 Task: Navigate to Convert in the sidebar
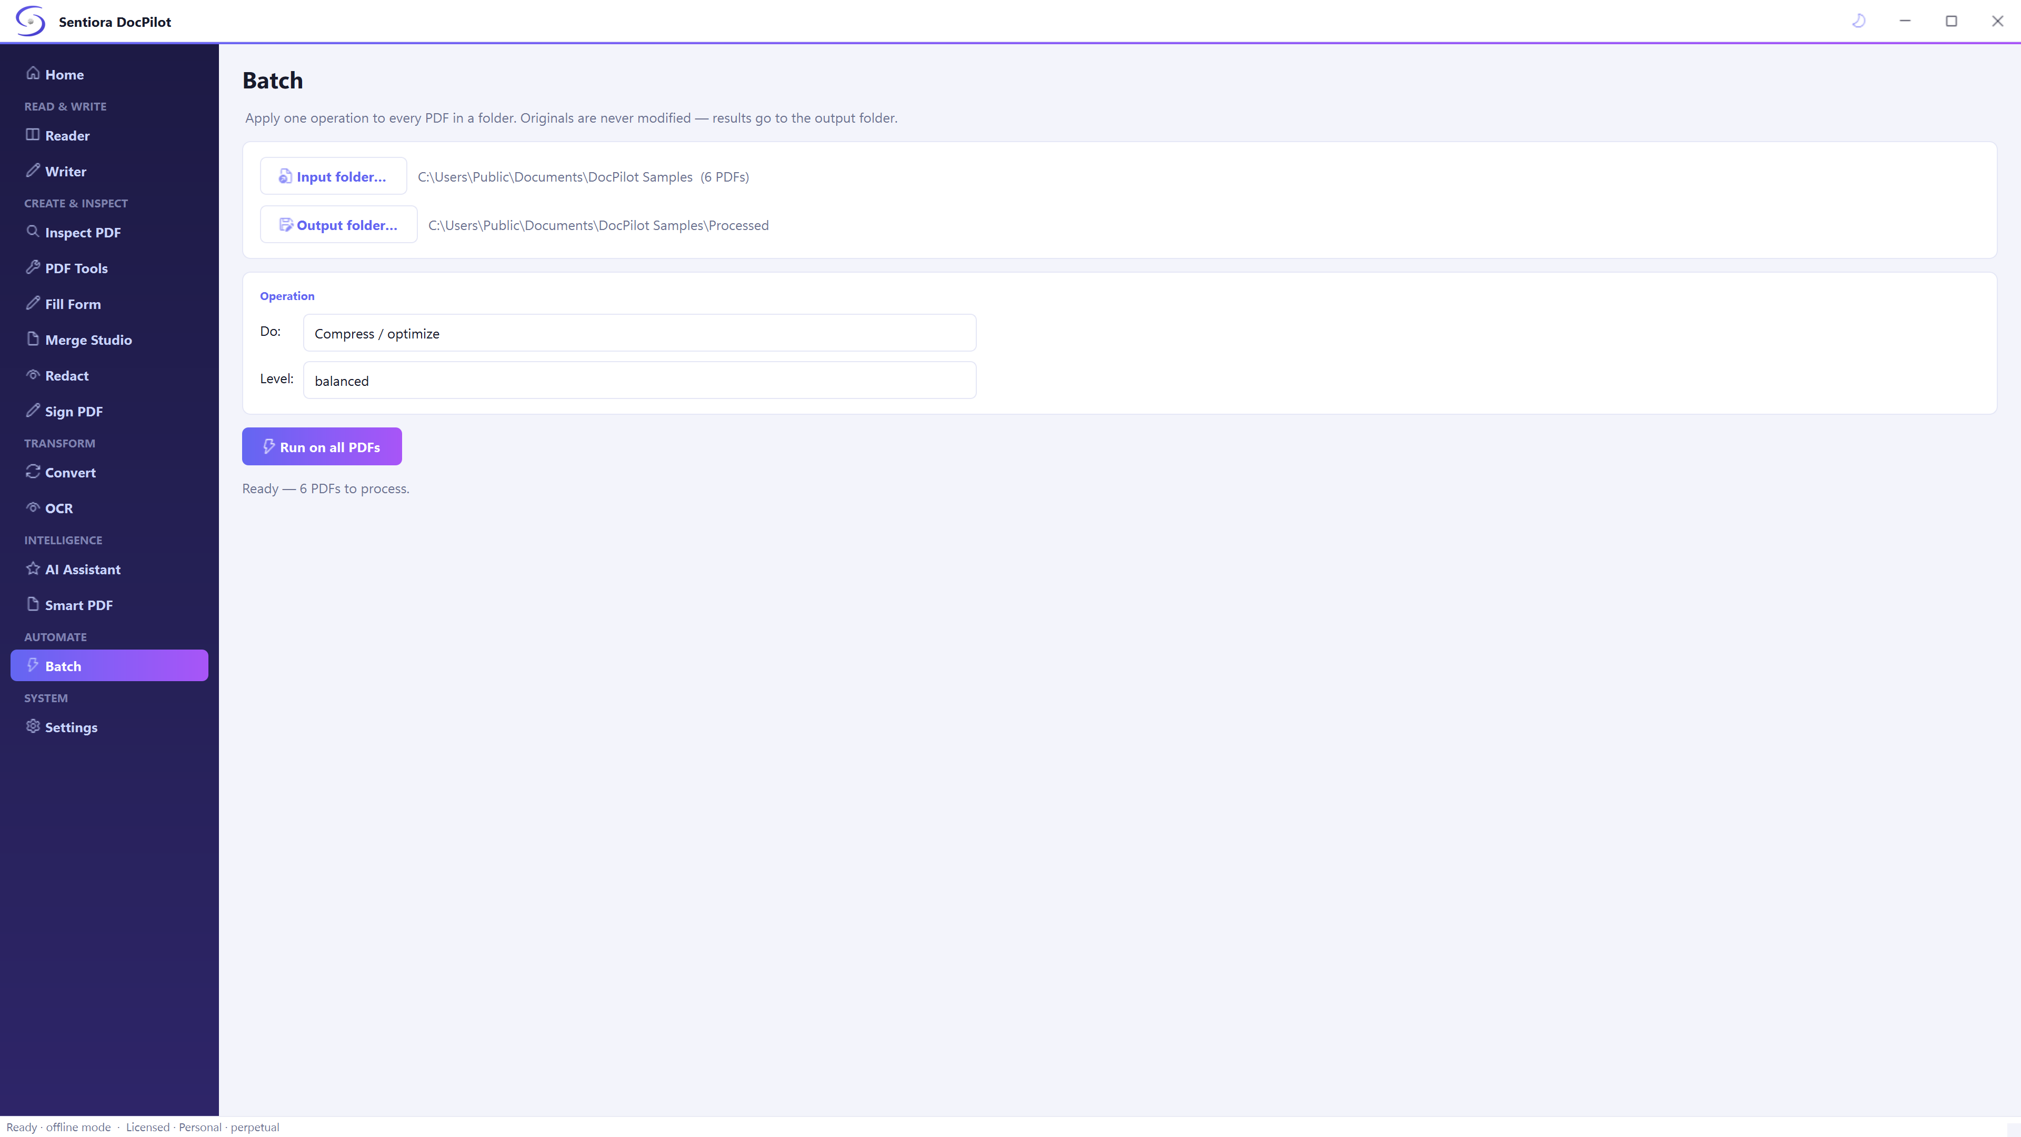71,472
